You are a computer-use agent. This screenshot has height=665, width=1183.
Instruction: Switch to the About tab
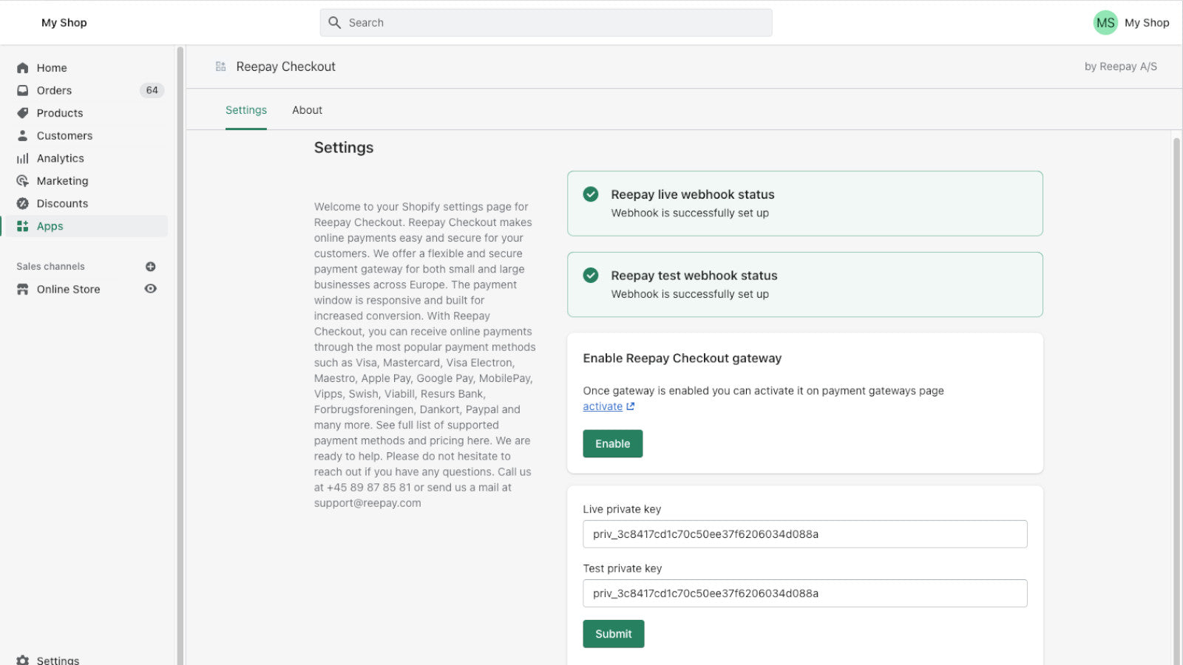(x=307, y=110)
